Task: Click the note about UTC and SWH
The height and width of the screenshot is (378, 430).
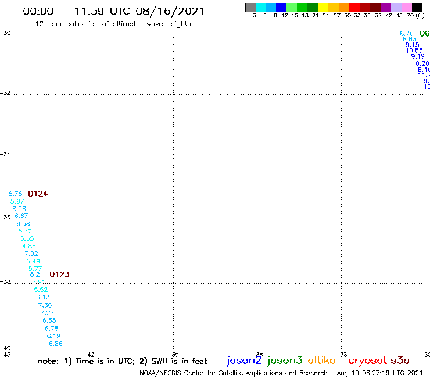Action: (x=122, y=361)
